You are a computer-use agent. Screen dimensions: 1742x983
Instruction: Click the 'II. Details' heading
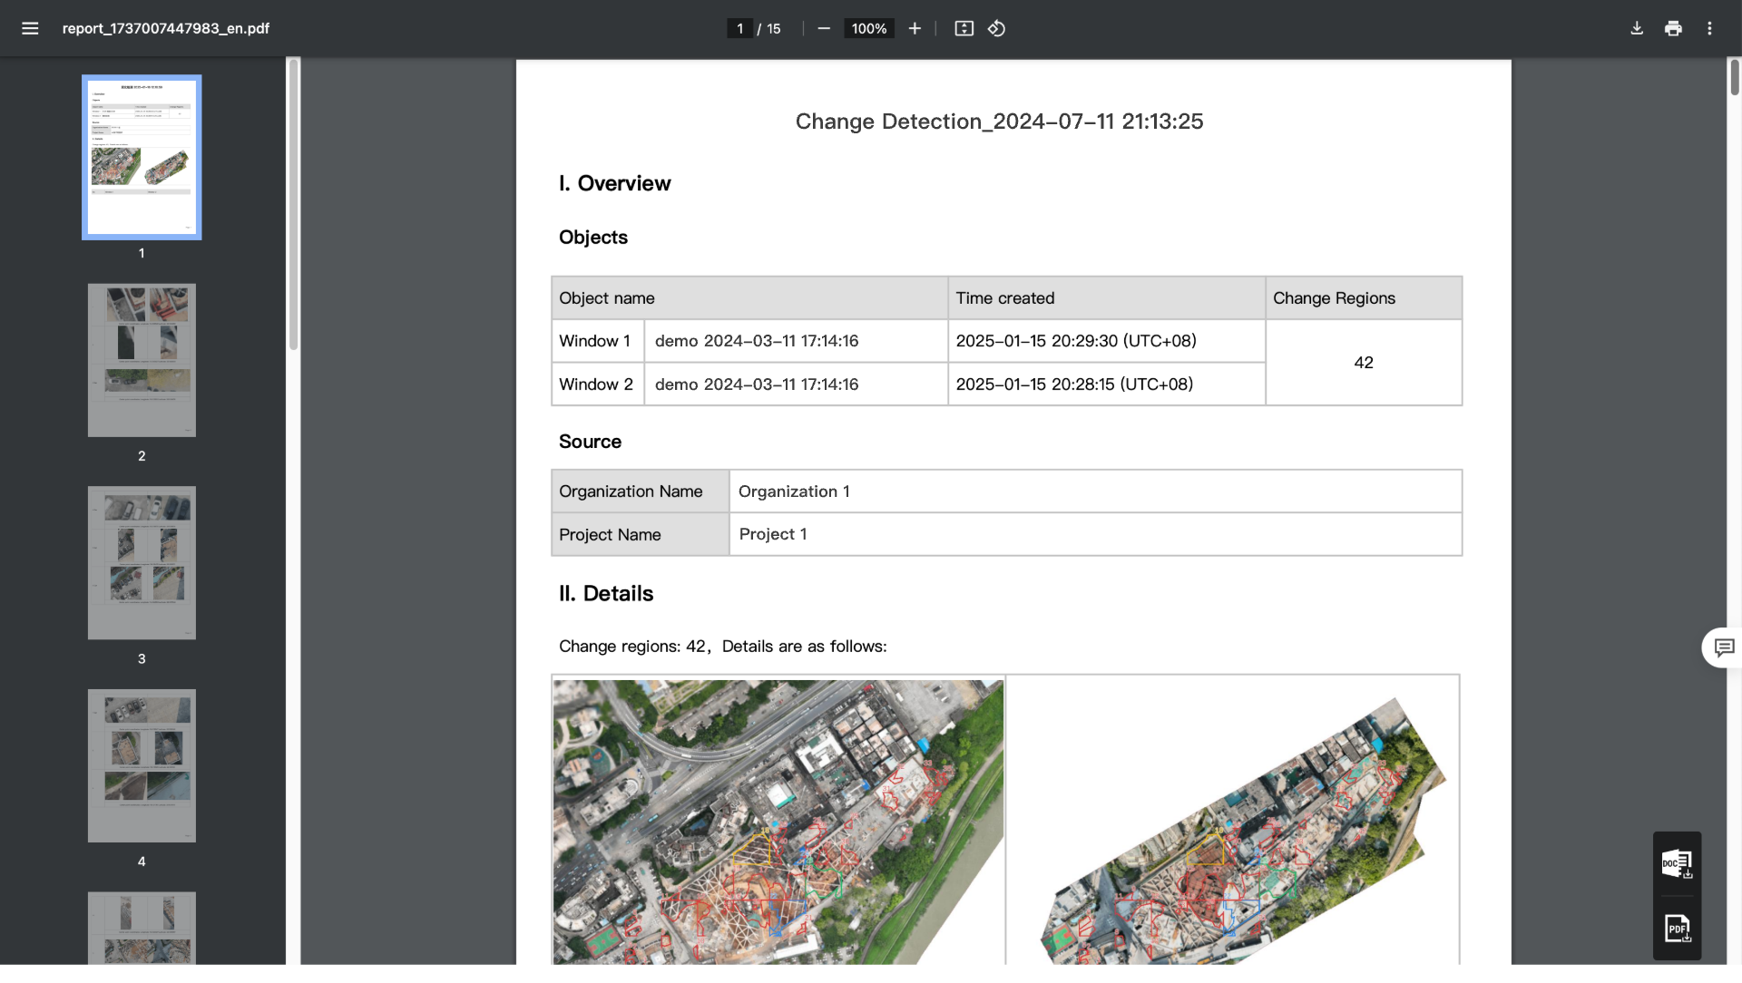click(x=605, y=593)
